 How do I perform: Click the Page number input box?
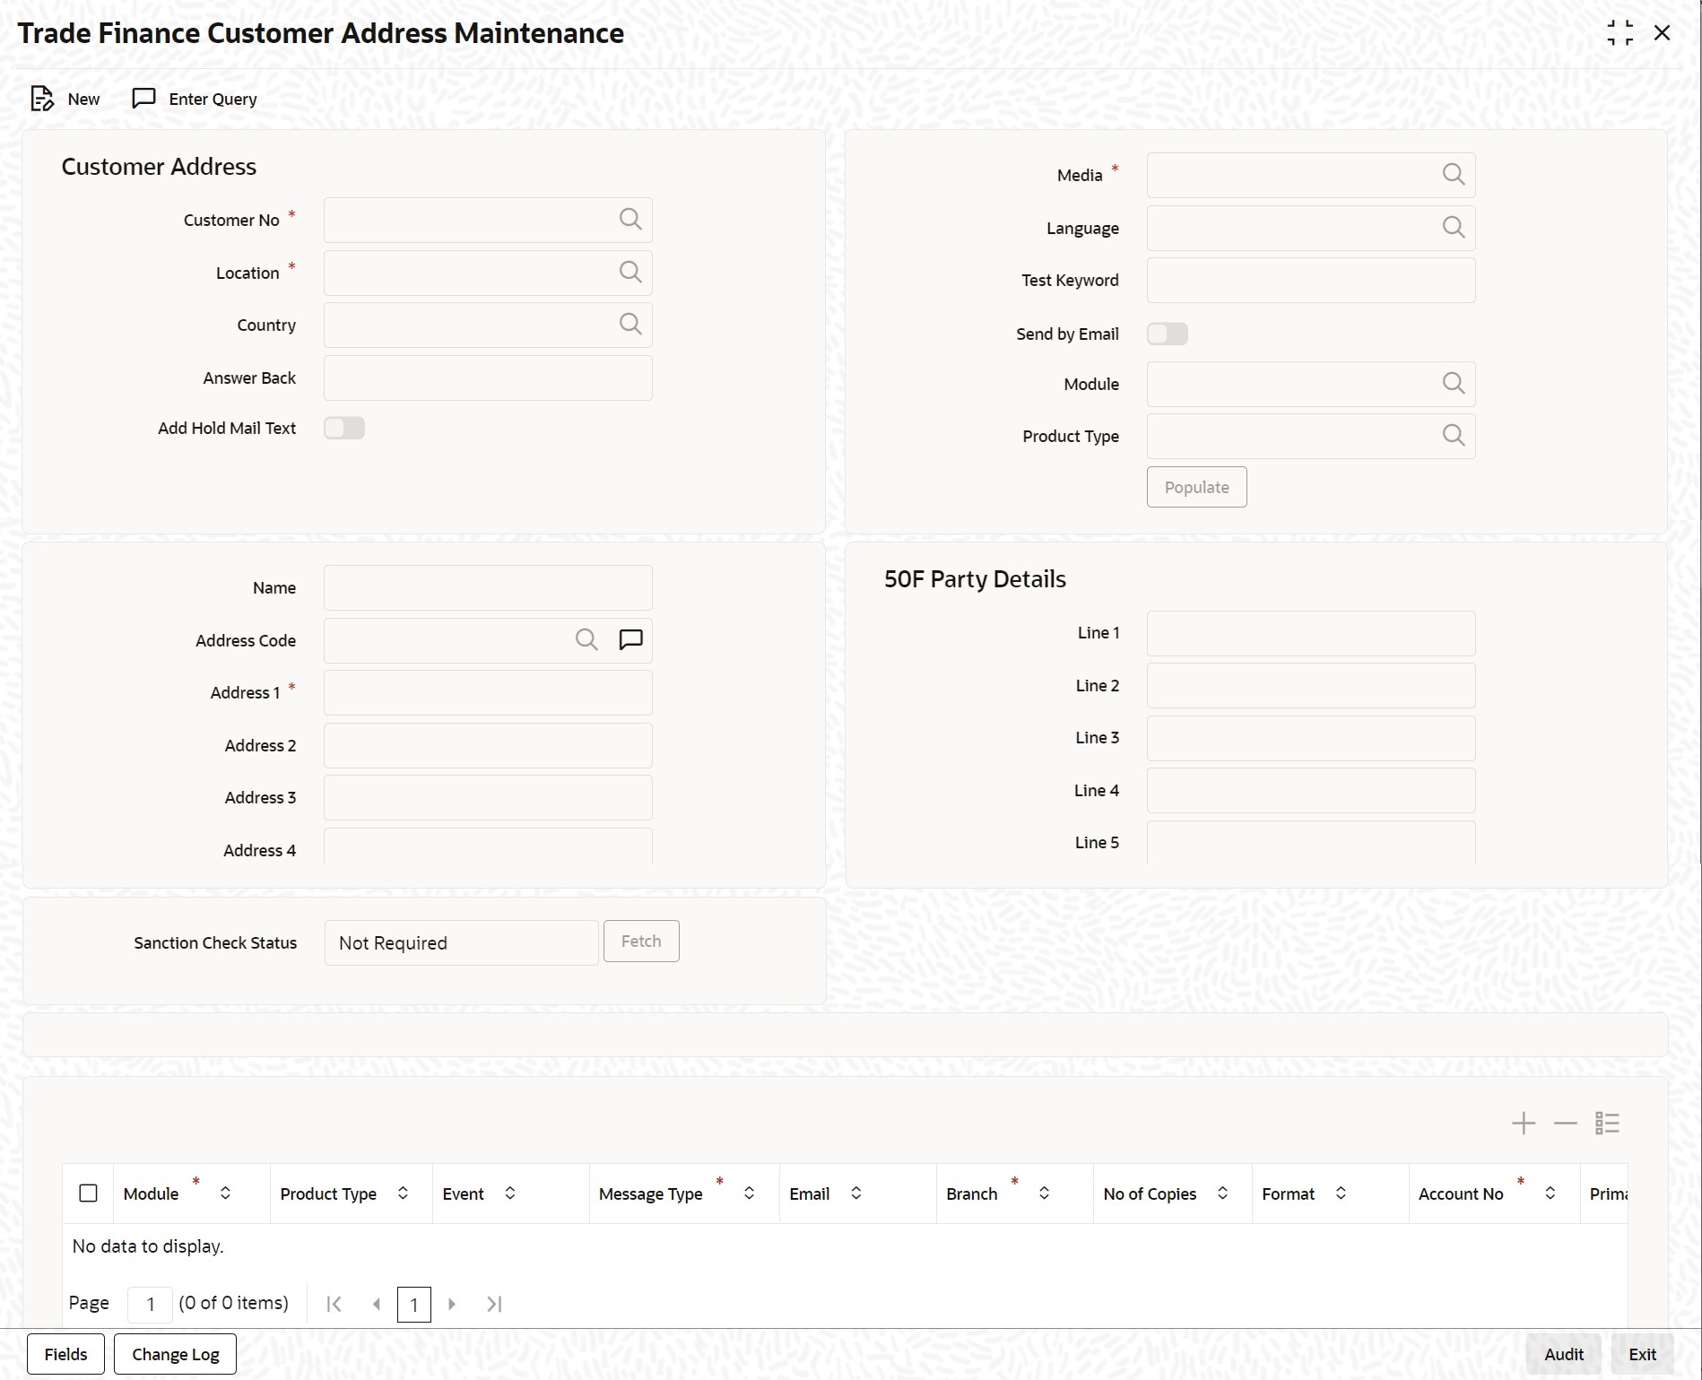[x=150, y=1304]
